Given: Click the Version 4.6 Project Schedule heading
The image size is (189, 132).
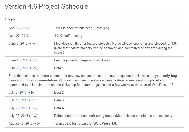Looking at the screenshot, I should [46, 6].
